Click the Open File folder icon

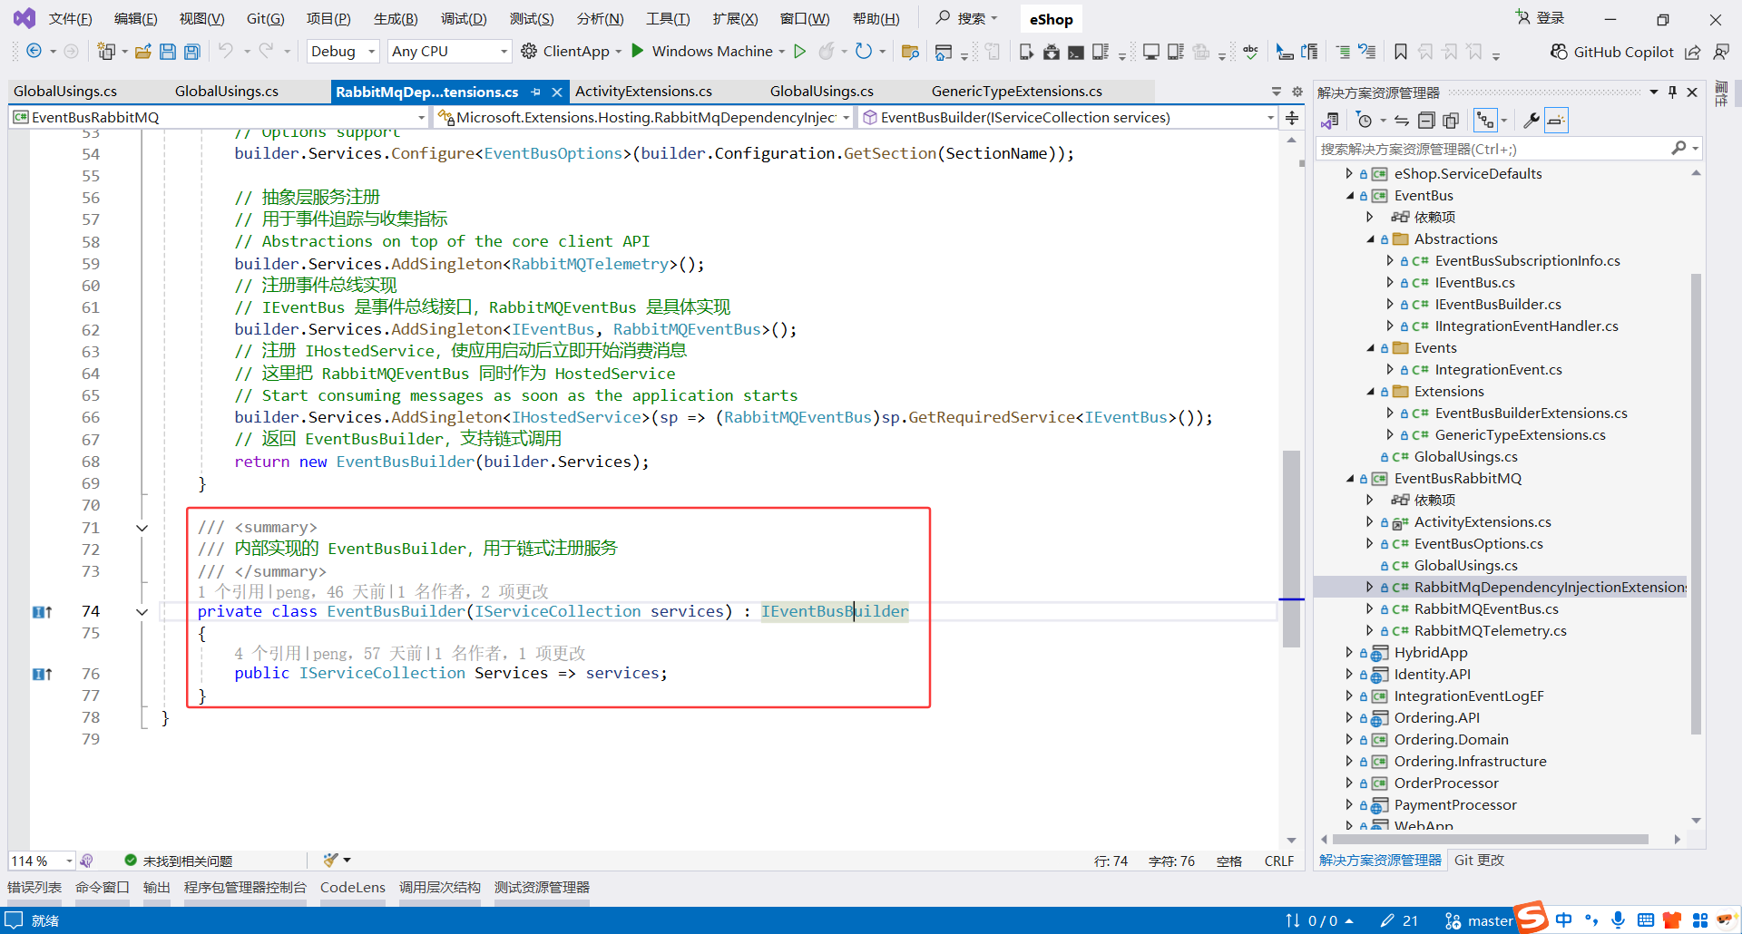pos(143,52)
